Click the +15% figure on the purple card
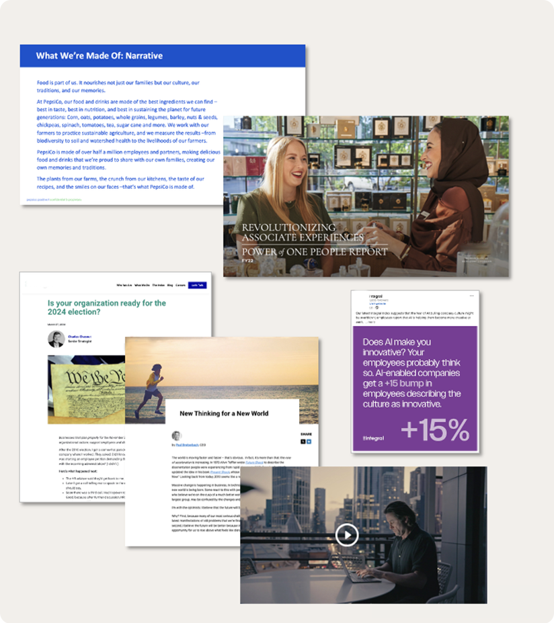Screen dimensions: 554x623 tap(435, 429)
